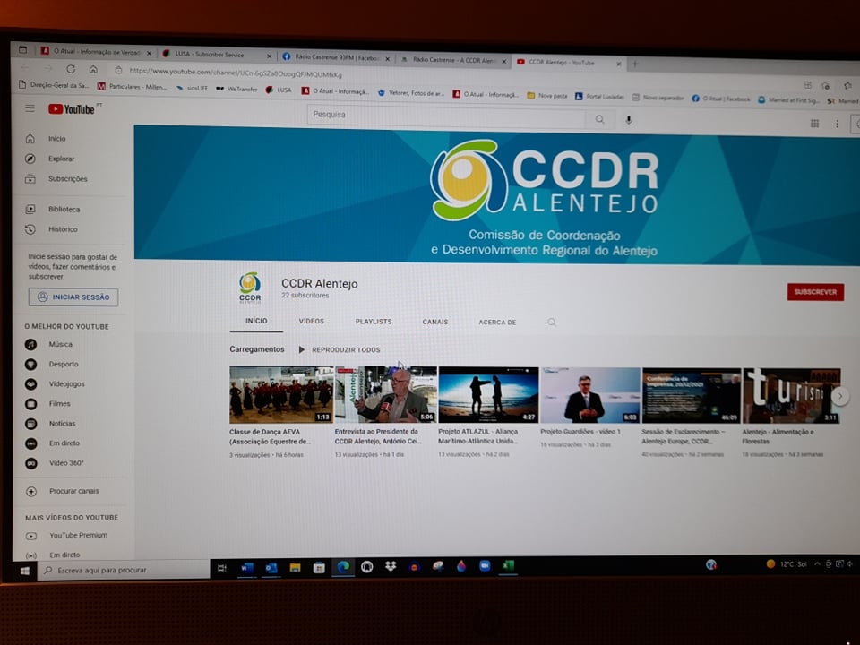Screen dimensions: 860x645
Task: Open the Portal Lusíadas bookmark
Action: point(599,96)
